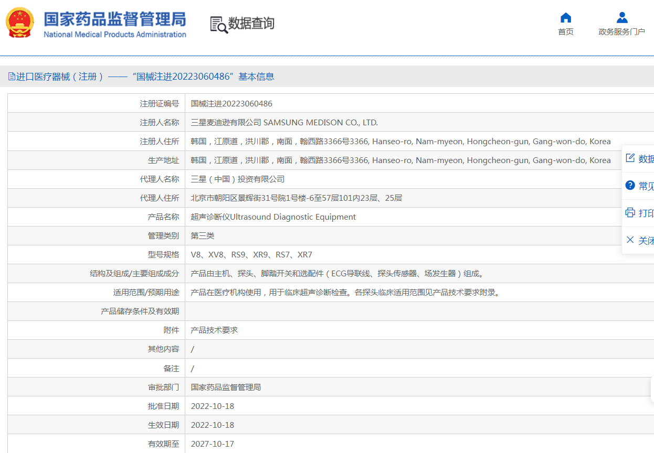Image resolution: width=654 pixels, height=453 pixels.
Task: Go to 首页 link
Action: pyautogui.click(x=566, y=32)
